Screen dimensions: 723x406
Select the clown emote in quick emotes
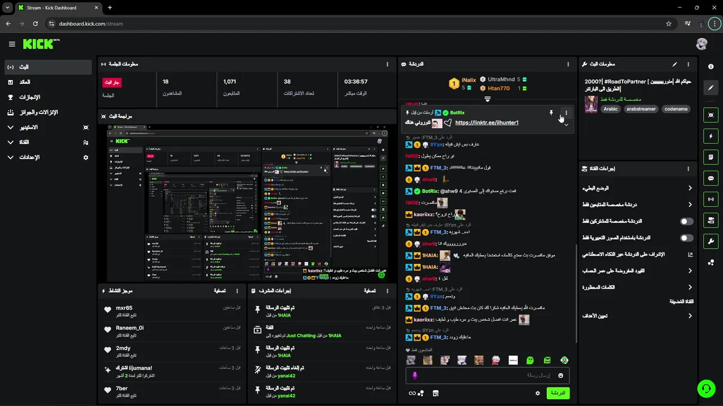(x=564, y=360)
